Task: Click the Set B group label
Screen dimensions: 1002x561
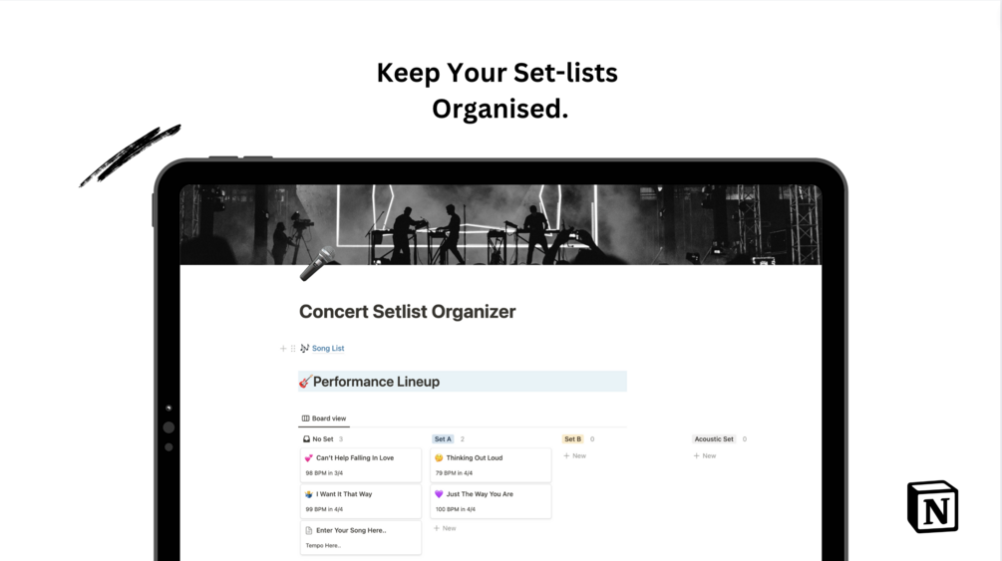Action: click(x=572, y=439)
